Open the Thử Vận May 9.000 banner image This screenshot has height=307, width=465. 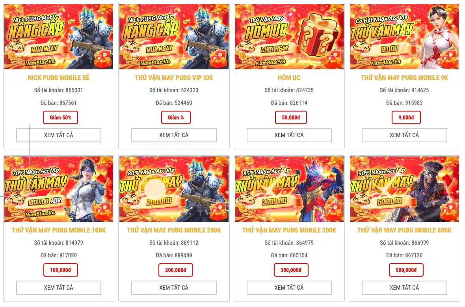404,37
